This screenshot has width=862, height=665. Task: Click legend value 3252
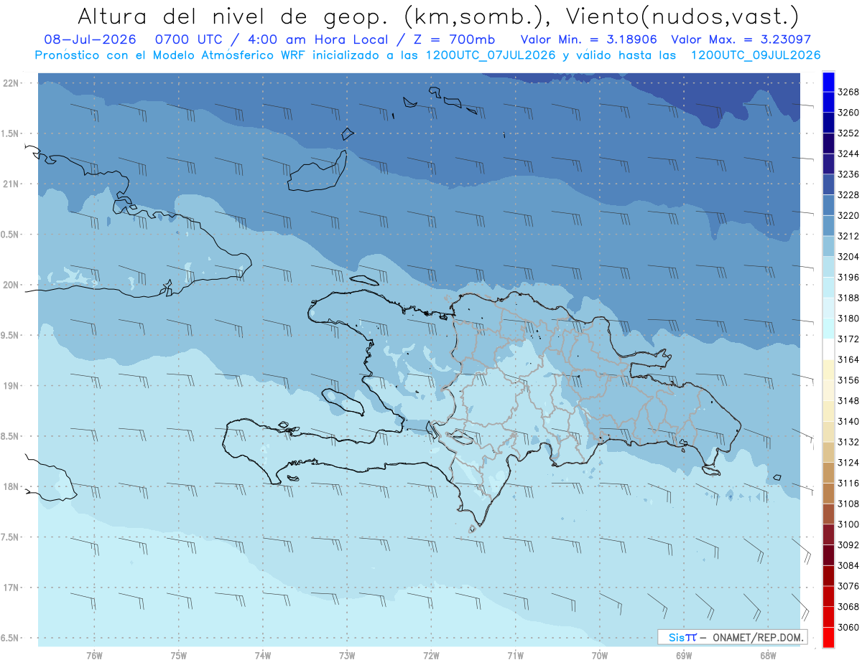coord(848,133)
